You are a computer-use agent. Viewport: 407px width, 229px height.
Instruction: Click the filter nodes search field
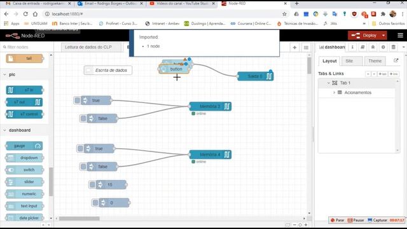point(27,47)
